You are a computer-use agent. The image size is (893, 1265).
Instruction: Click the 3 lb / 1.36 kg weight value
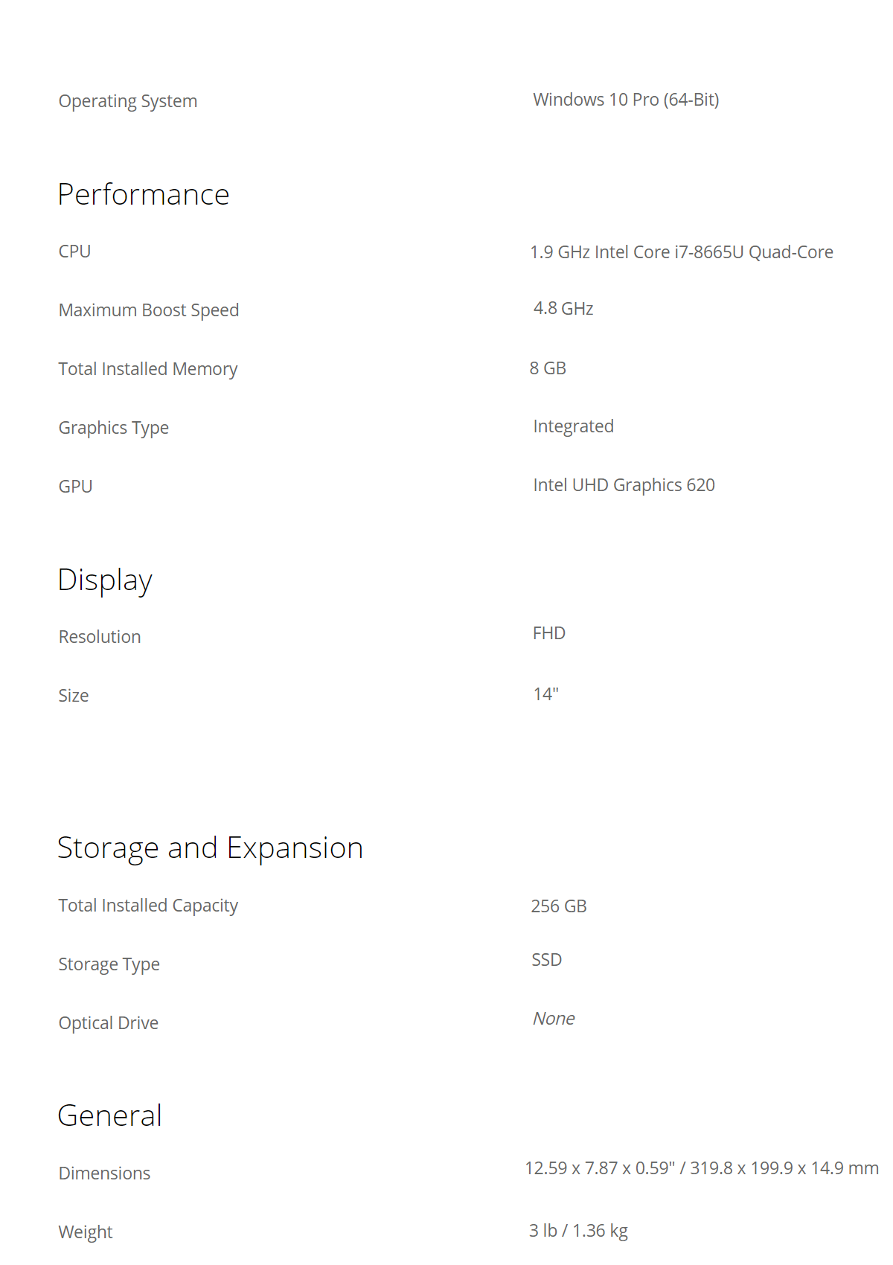coord(578,1231)
